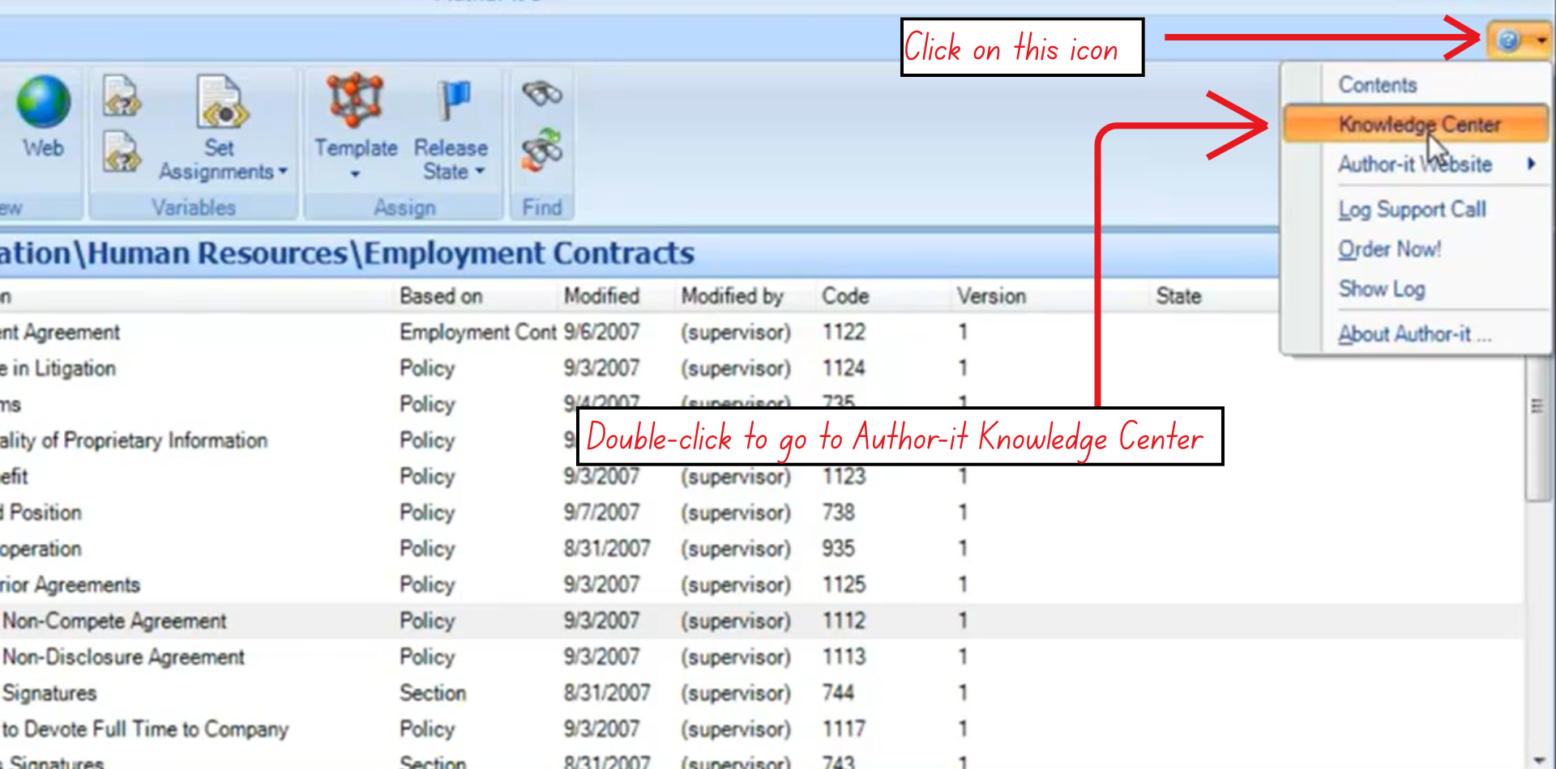
Task: Click the Find and Replace binoculars icon
Action: (541, 150)
